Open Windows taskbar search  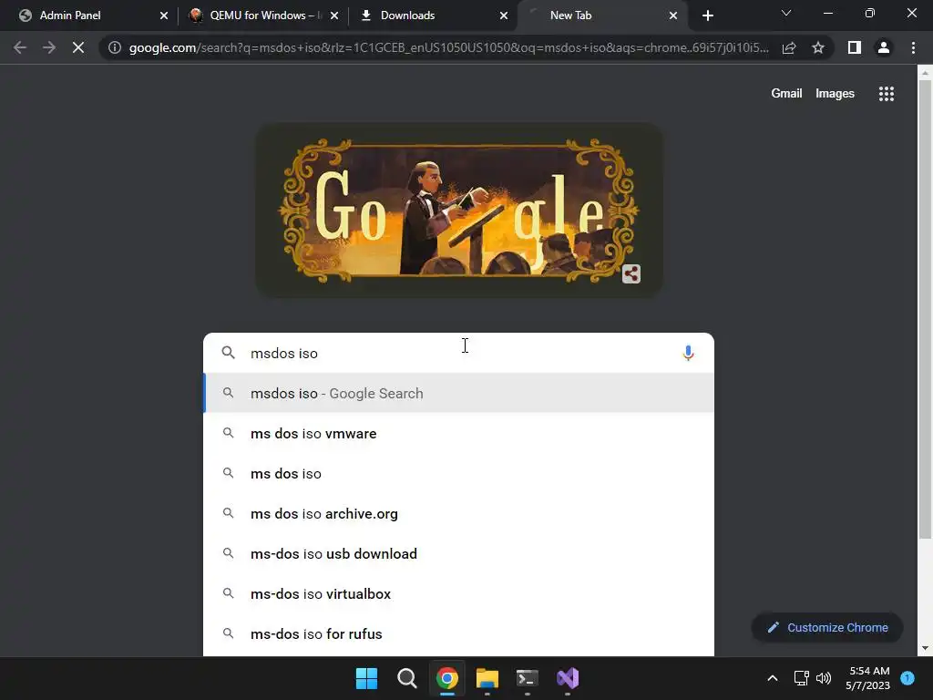coord(407,678)
